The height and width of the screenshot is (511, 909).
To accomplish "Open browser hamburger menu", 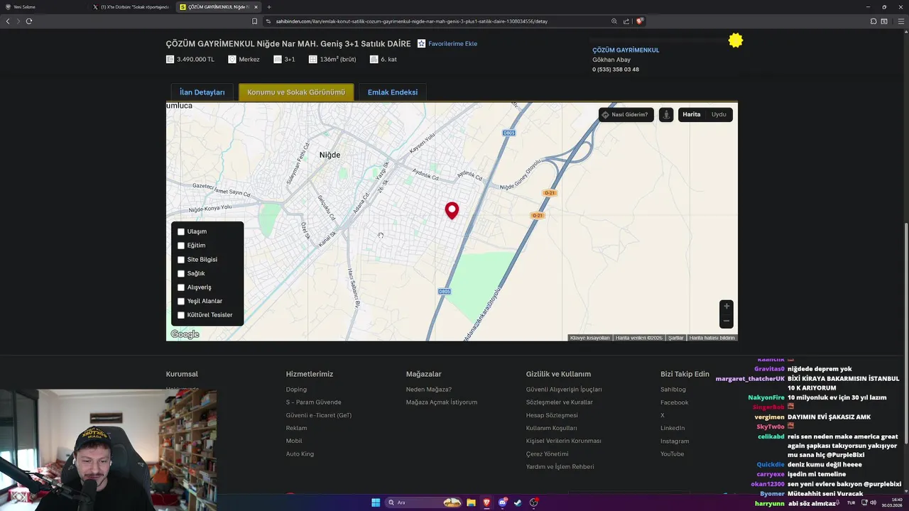I will (902, 21).
